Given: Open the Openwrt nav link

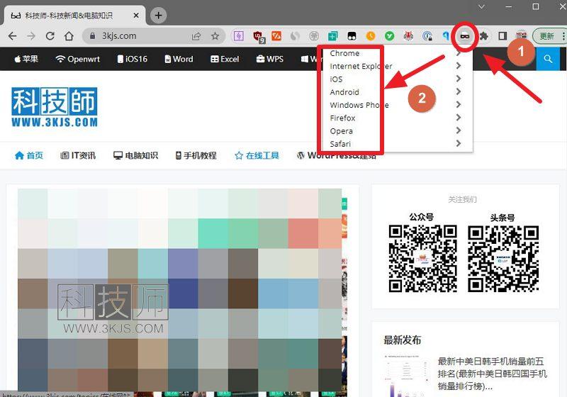Looking at the screenshot, I should pyautogui.click(x=77, y=59).
